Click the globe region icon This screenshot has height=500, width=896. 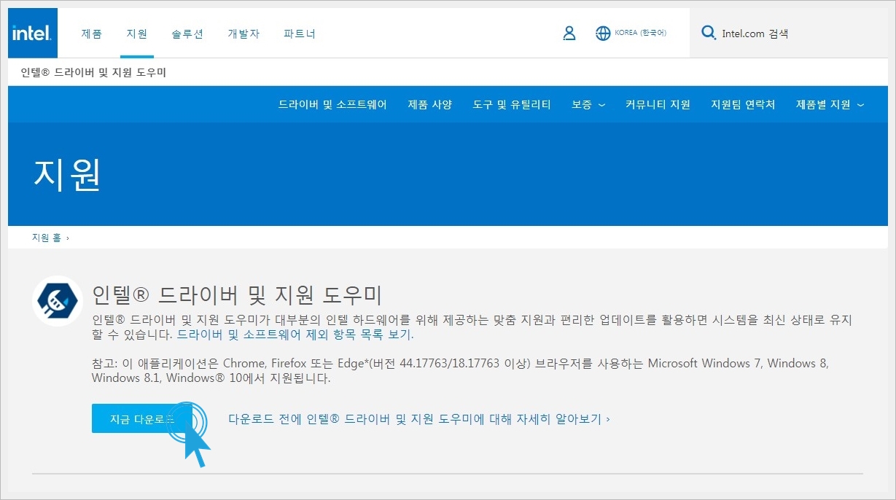[x=603, y=33]
